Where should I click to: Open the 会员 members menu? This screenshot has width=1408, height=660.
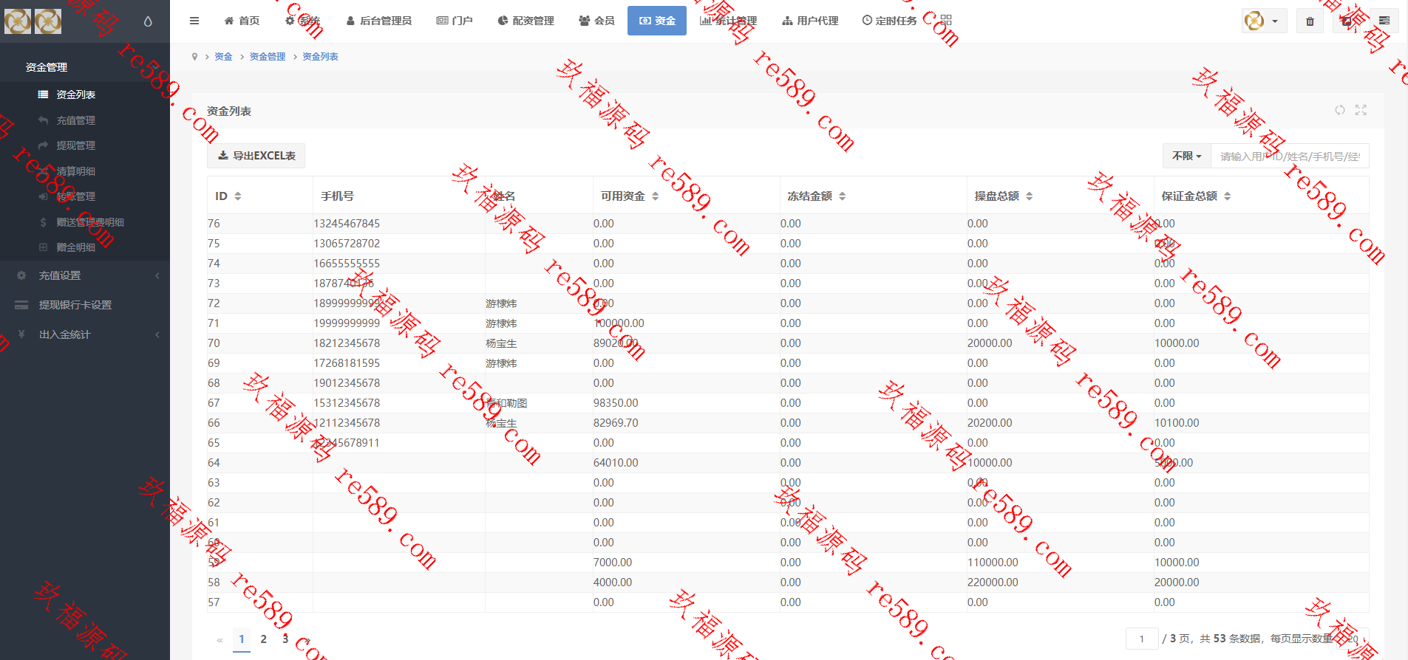[596, 21]
